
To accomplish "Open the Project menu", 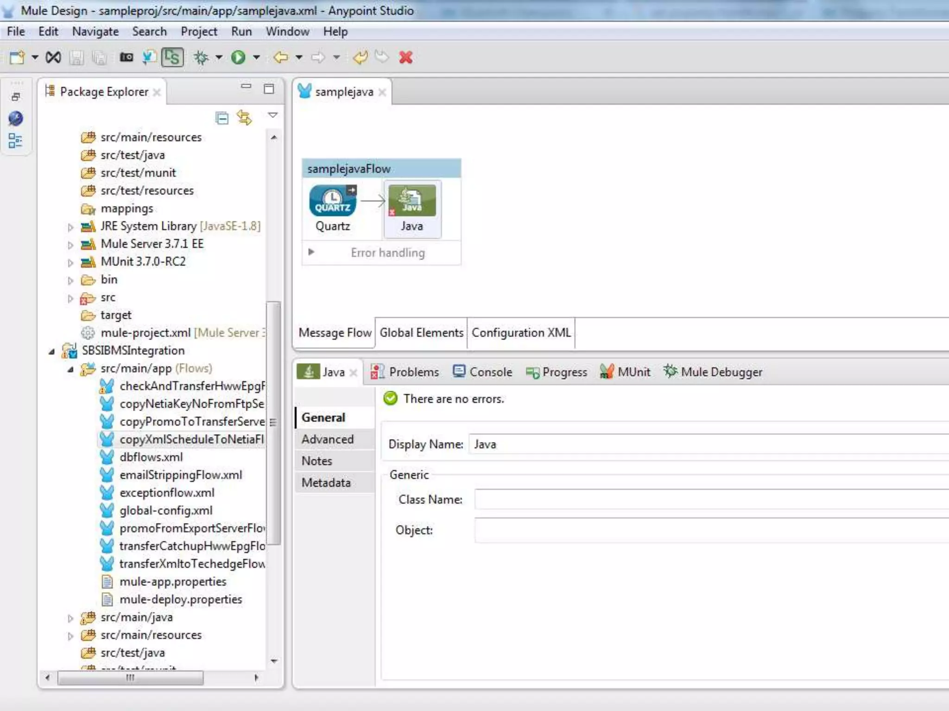I will click(x=199, y=31).
